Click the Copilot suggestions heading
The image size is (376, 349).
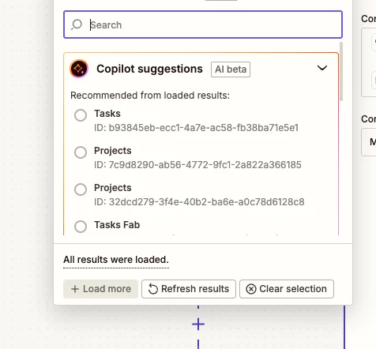click(149, 69)
